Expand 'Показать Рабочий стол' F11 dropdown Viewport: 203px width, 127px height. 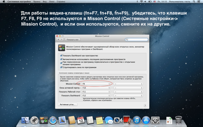point(96,92)
